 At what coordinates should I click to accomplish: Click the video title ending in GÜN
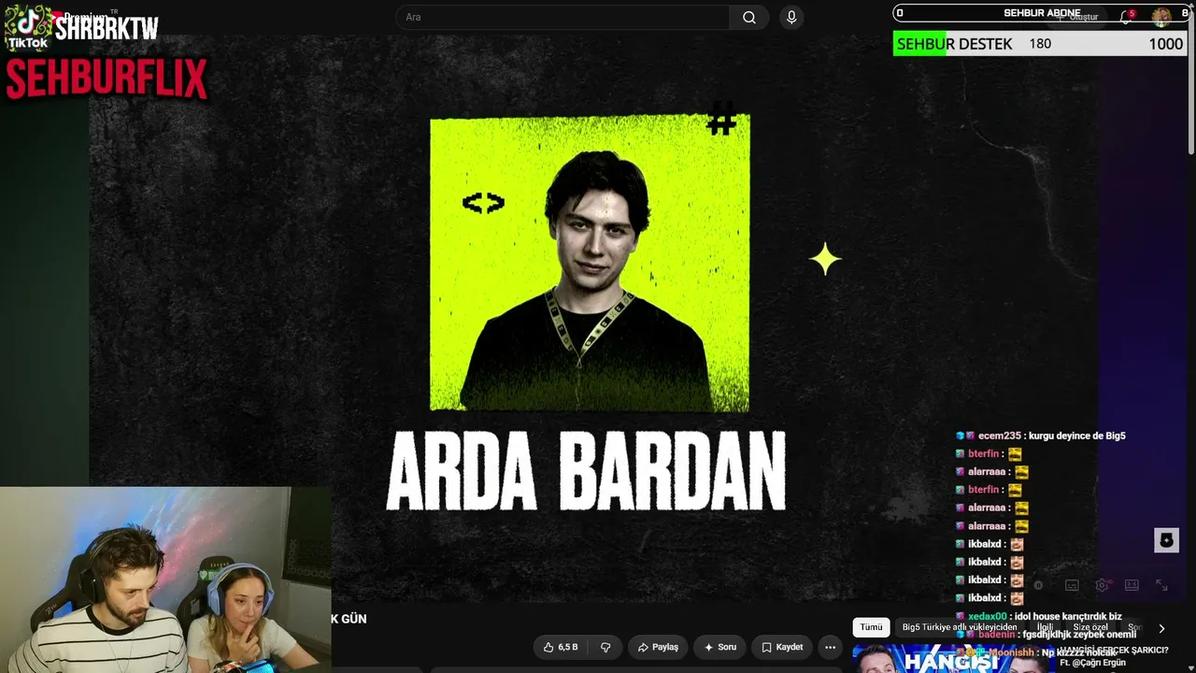[x=349, y=619]
